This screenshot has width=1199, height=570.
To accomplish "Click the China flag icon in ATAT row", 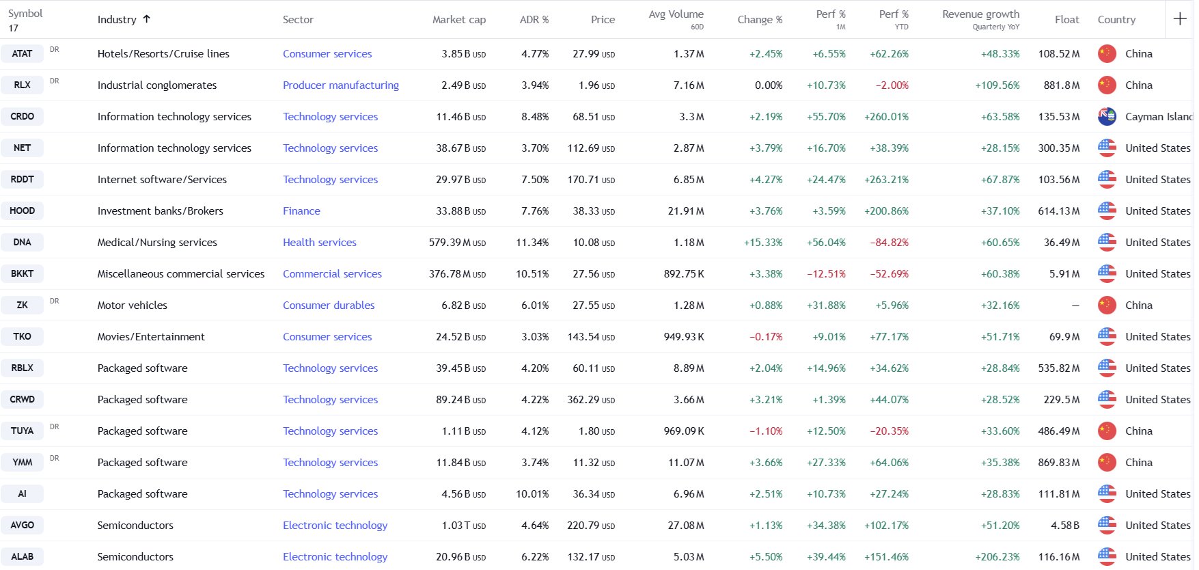I will click(1107, 54).
